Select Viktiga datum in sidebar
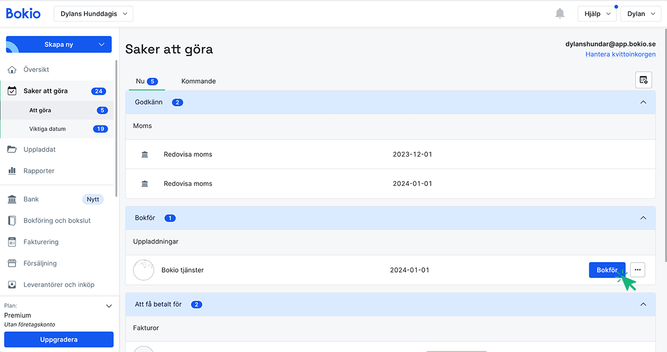 coord(47,129)
